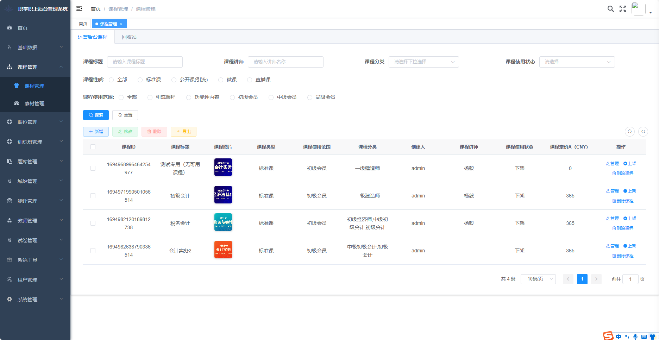This screenshot has width=659, height=340.
Task: Focus the 课程标题 input field
Action: (145, 62)
